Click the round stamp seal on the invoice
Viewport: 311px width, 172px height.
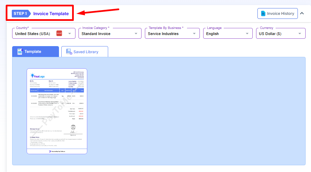[x=73, y=127]
